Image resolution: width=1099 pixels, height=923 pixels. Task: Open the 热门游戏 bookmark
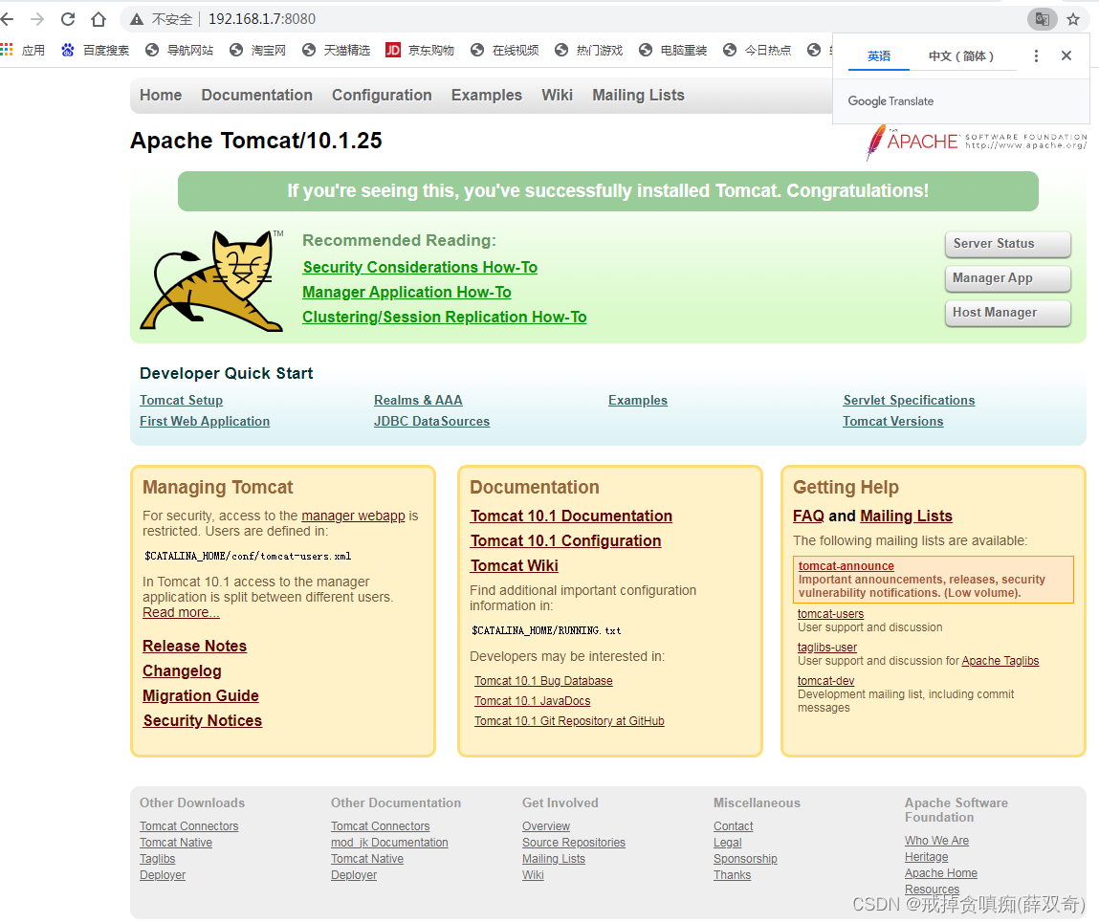pos(589,50)
